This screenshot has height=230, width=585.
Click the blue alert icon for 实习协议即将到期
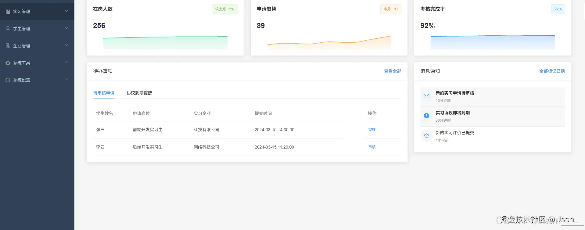tap(426, 116)
